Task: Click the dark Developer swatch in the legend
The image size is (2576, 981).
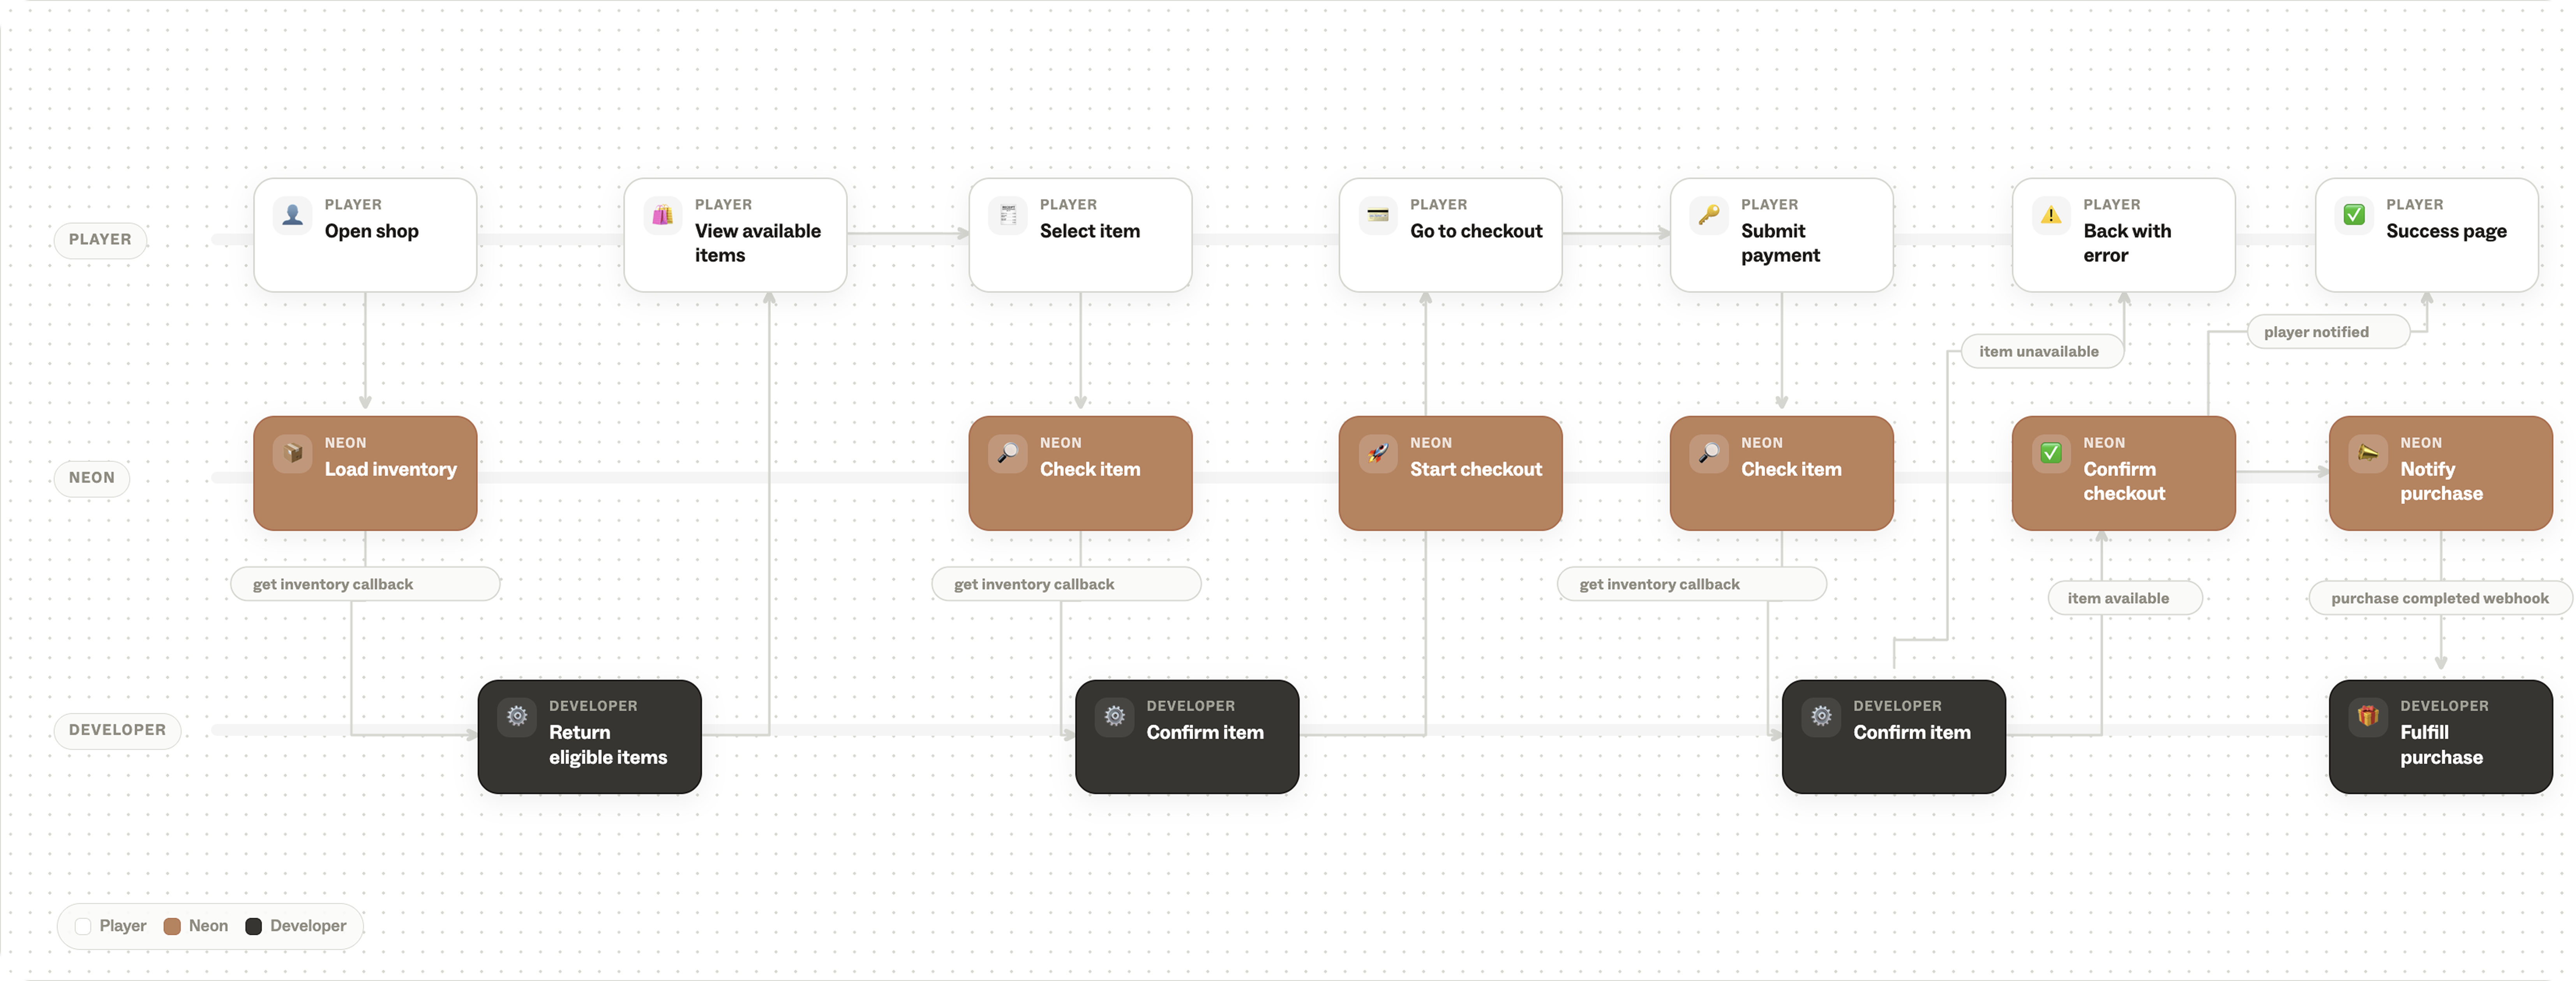Action: pos(254,927)
